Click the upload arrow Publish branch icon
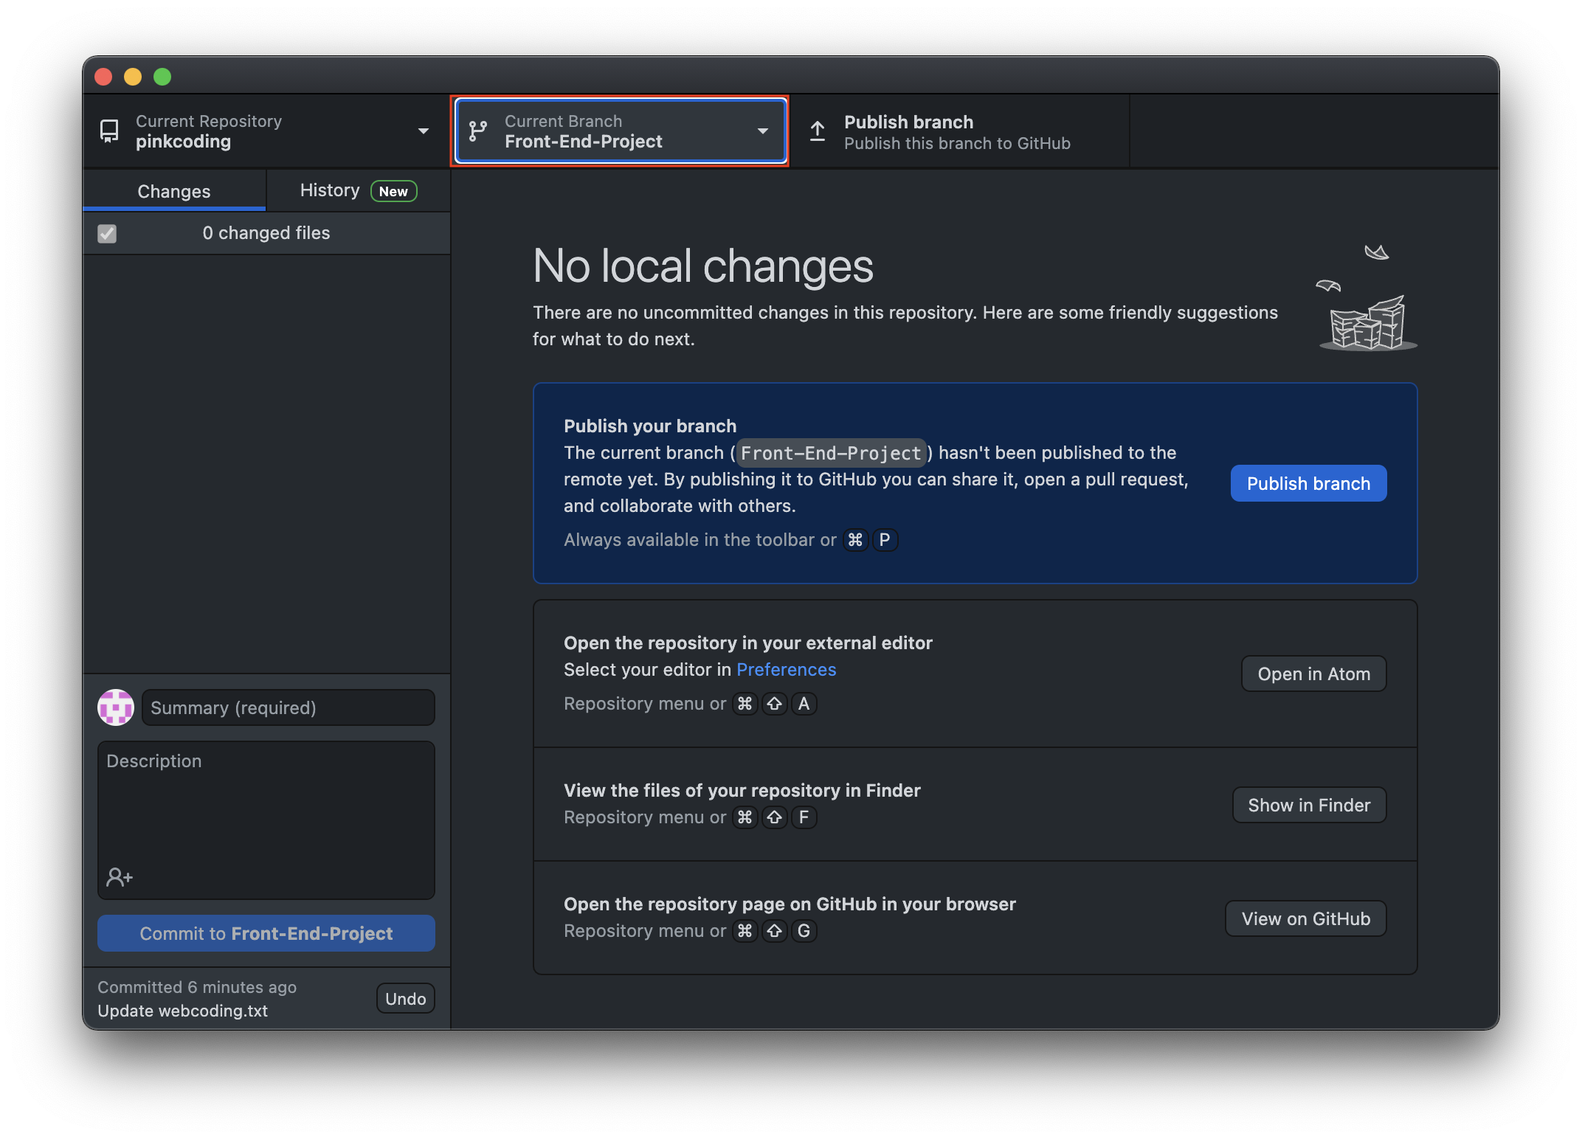 pyautogui.click(x=818, y=131)
